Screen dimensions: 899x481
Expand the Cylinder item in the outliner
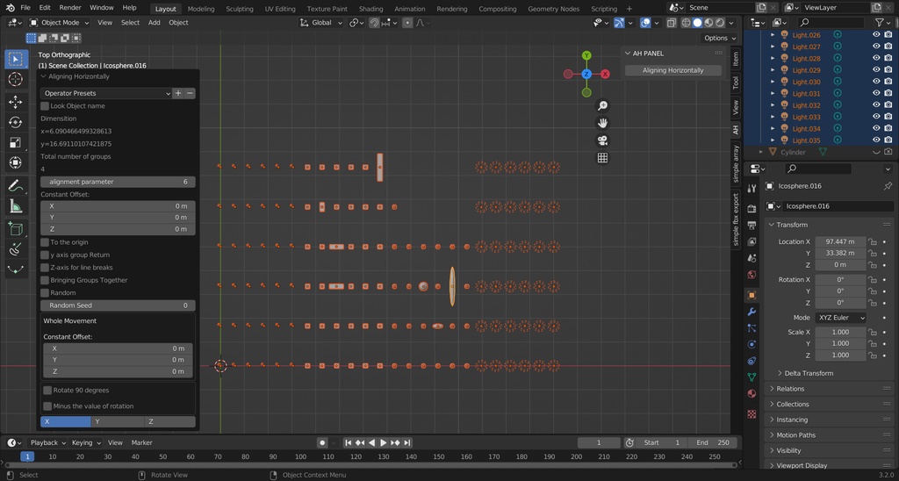click(x=761, y=152)
